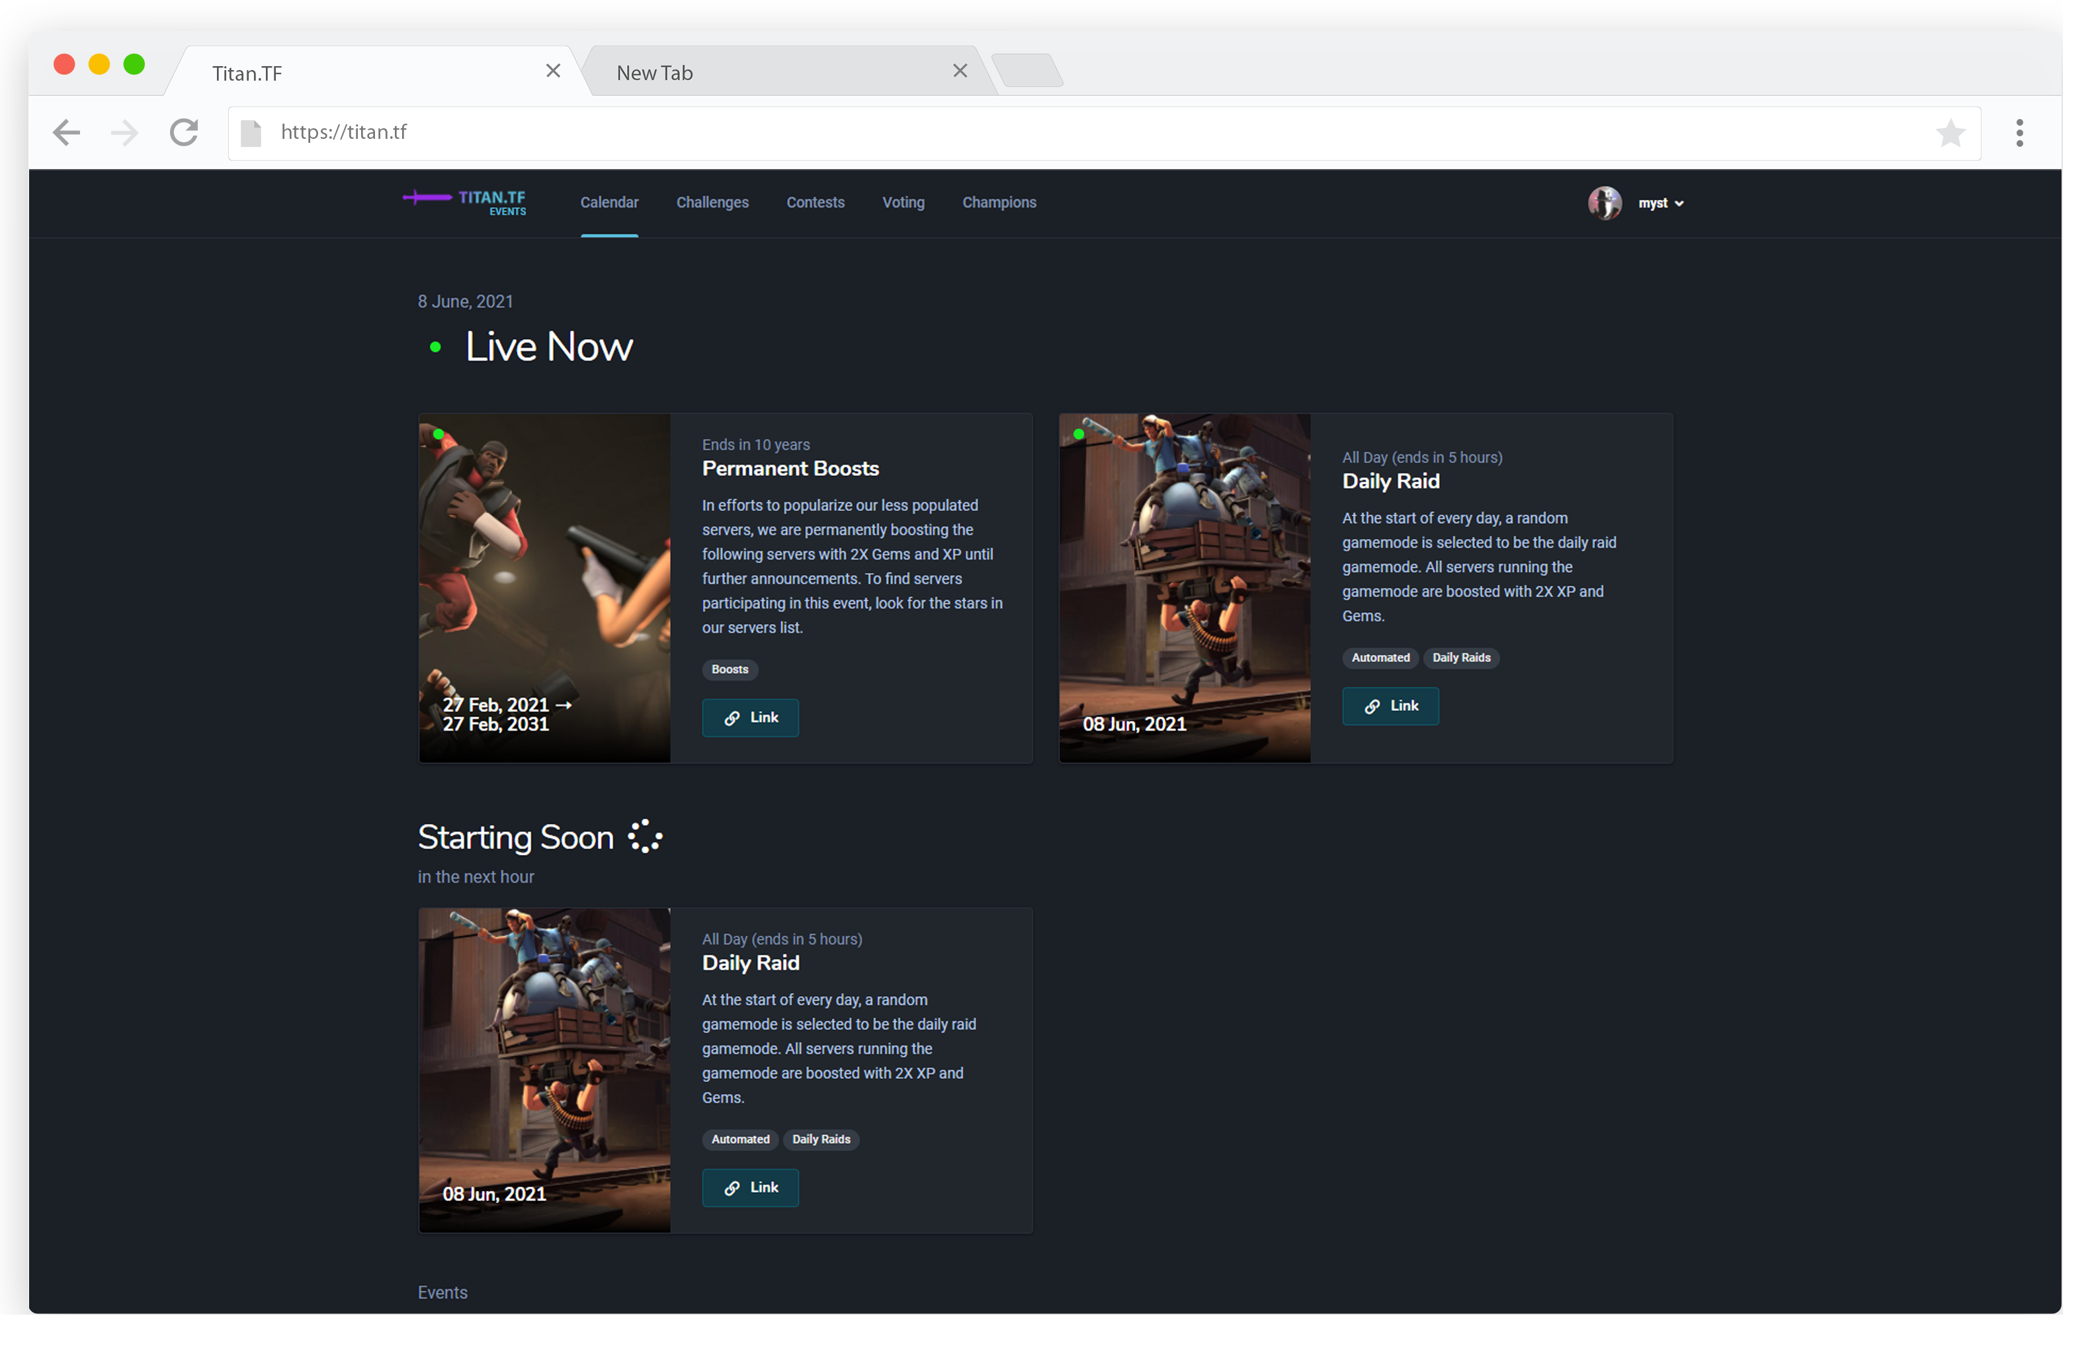Close the New Tab tab

(960, 71)
